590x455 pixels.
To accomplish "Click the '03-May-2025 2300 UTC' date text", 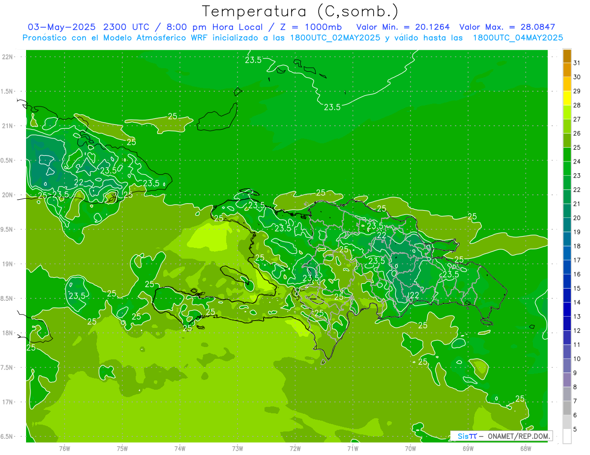I will click(88, 27).
